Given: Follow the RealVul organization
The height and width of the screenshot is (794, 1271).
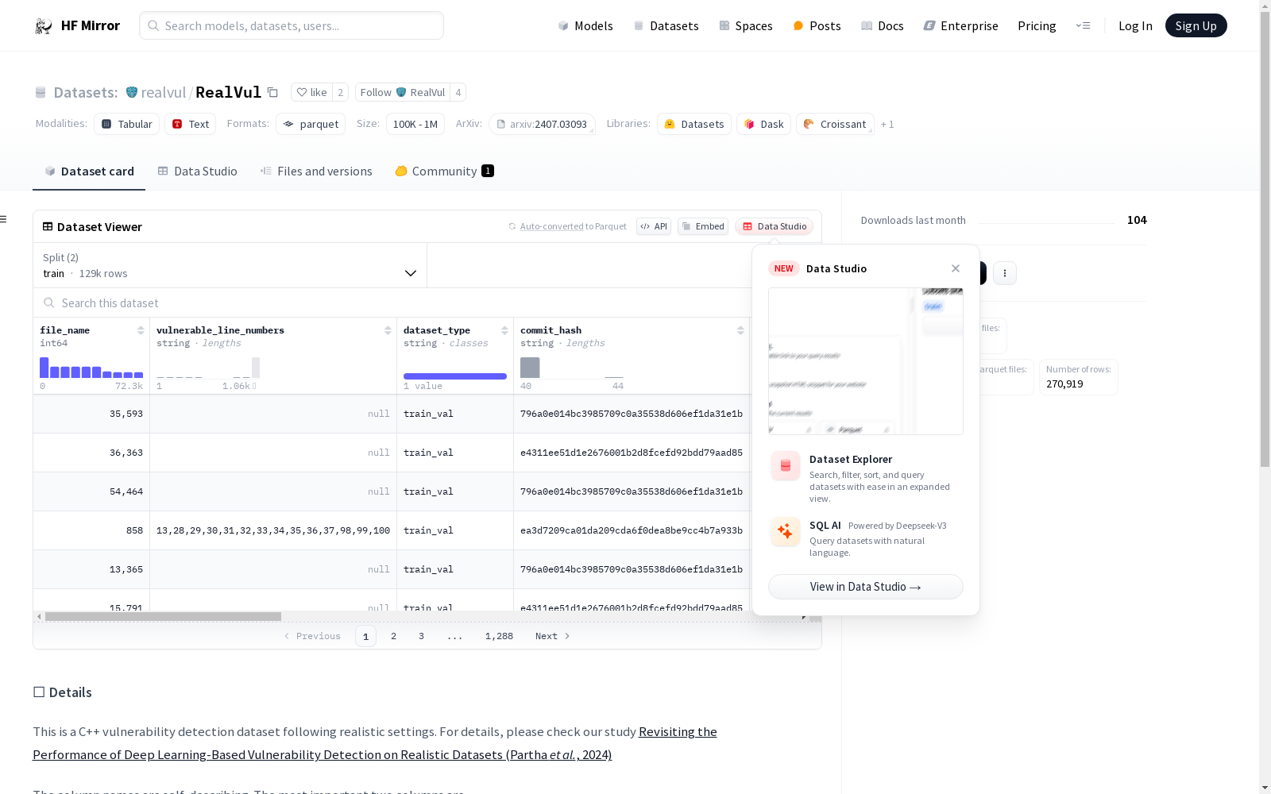Looking at the screenshot, I should (402, 92).
